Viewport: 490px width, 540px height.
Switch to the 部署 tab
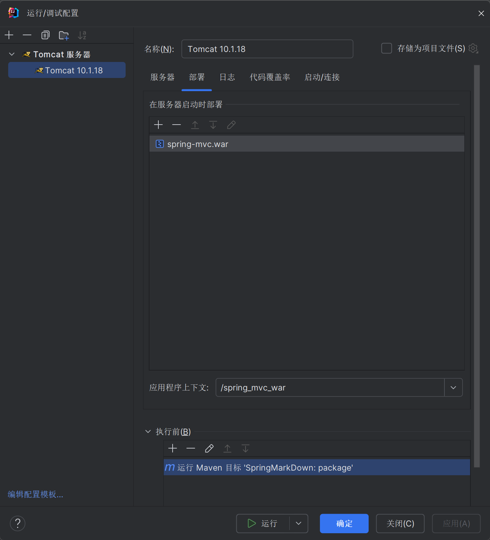[197, 77]
